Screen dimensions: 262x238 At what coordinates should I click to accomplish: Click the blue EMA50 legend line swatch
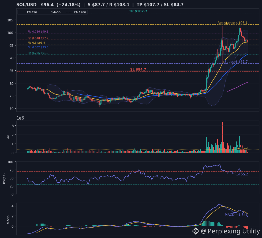pyautogui.click(x=46, y=12)
